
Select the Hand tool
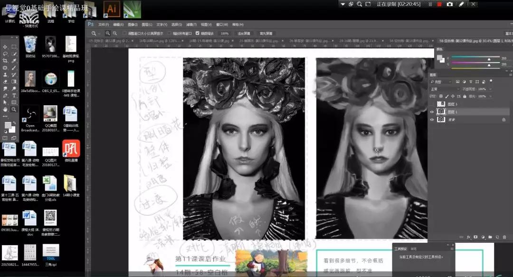5,109
